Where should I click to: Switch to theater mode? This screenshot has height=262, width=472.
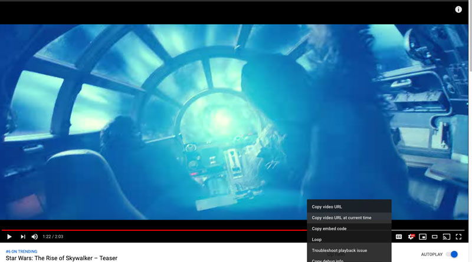(434, 237)
